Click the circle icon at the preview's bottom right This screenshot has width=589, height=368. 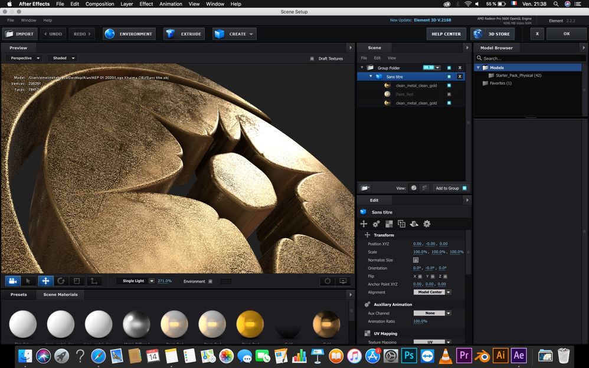tap(328, 281)
